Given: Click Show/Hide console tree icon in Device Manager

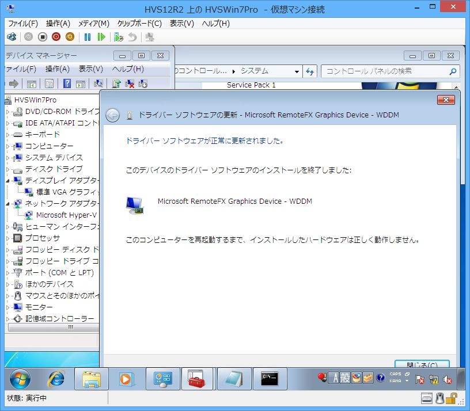Looking at the screenshot, I should pyautogui.click(x=32, y=84).
